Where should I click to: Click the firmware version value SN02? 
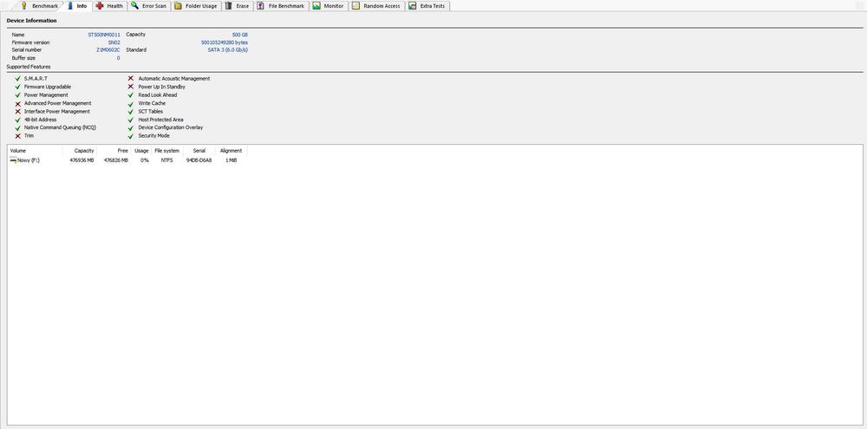tap(114, 42)
